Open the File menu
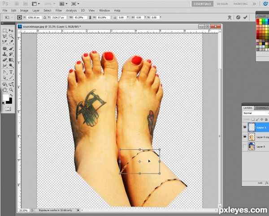The width and height of the screenshot is (269, 216). click(x=5, y=10)
